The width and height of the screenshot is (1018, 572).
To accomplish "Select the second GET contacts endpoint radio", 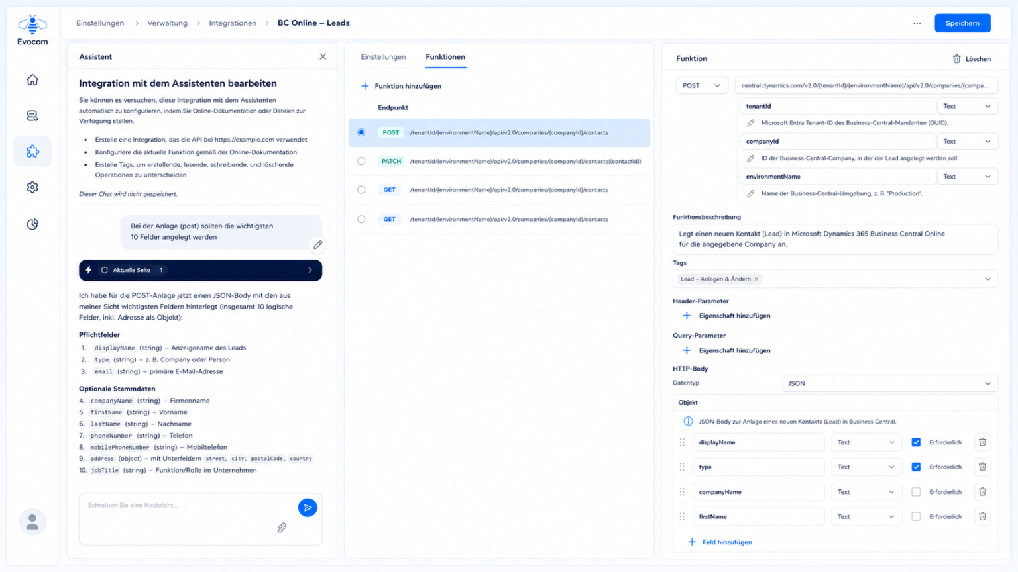I will (361, 219).
